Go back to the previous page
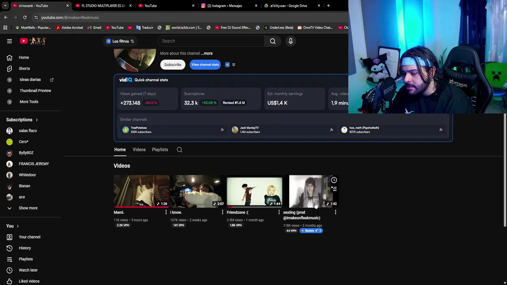 (6, 17)
